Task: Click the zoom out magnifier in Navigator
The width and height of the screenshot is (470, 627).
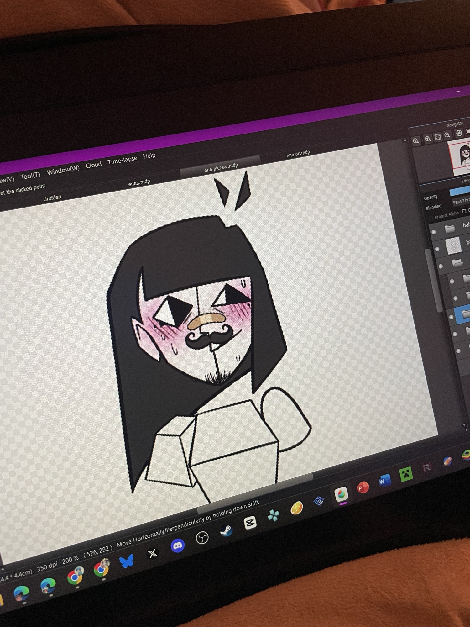Action: point(447,135)
